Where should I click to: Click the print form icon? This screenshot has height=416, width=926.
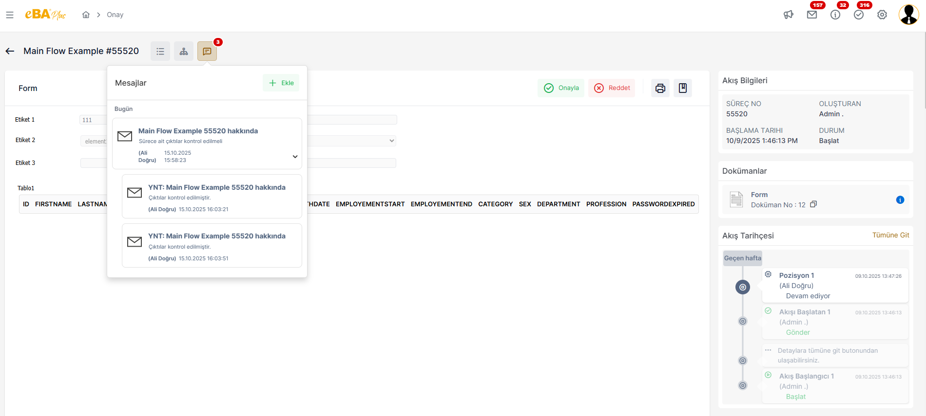tap(660, 88)
